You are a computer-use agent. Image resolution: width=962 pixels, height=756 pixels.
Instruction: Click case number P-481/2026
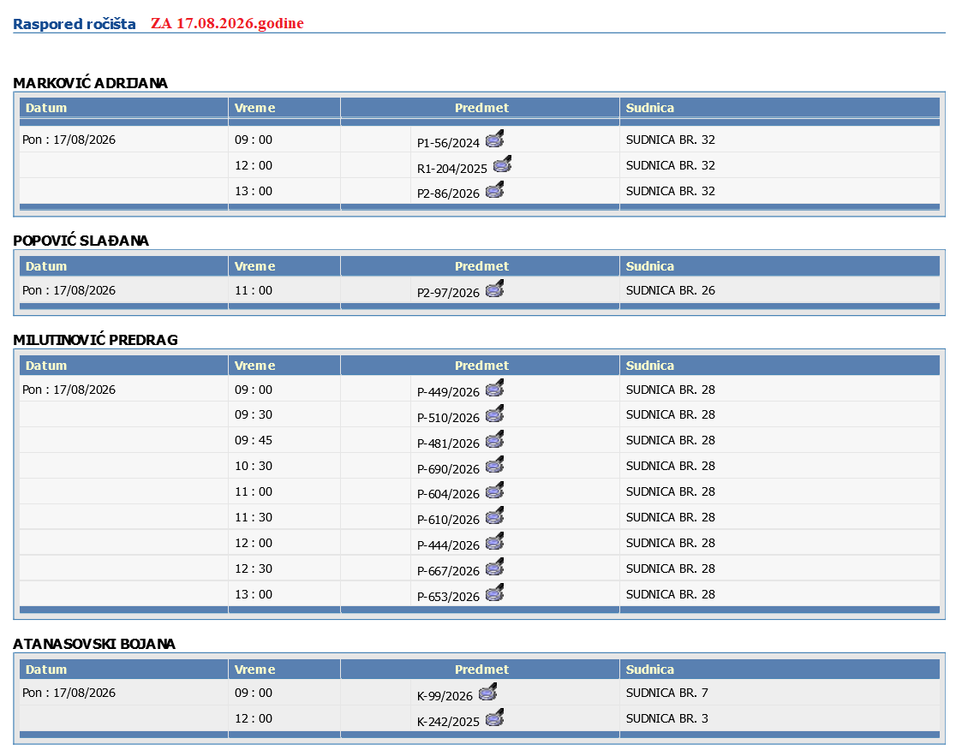click(448, 443)
